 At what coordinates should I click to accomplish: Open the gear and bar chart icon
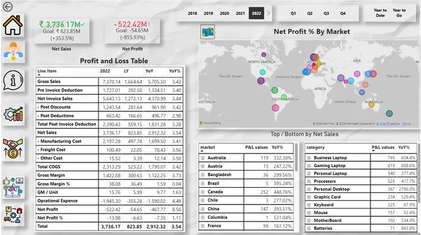tap(13, 114)
